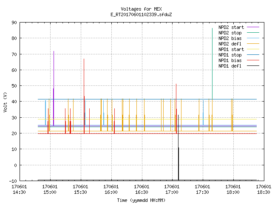This screenshot has width=272, height=204.
Task: Click x-axis tick label 15:30
Action: click(80, 192)
